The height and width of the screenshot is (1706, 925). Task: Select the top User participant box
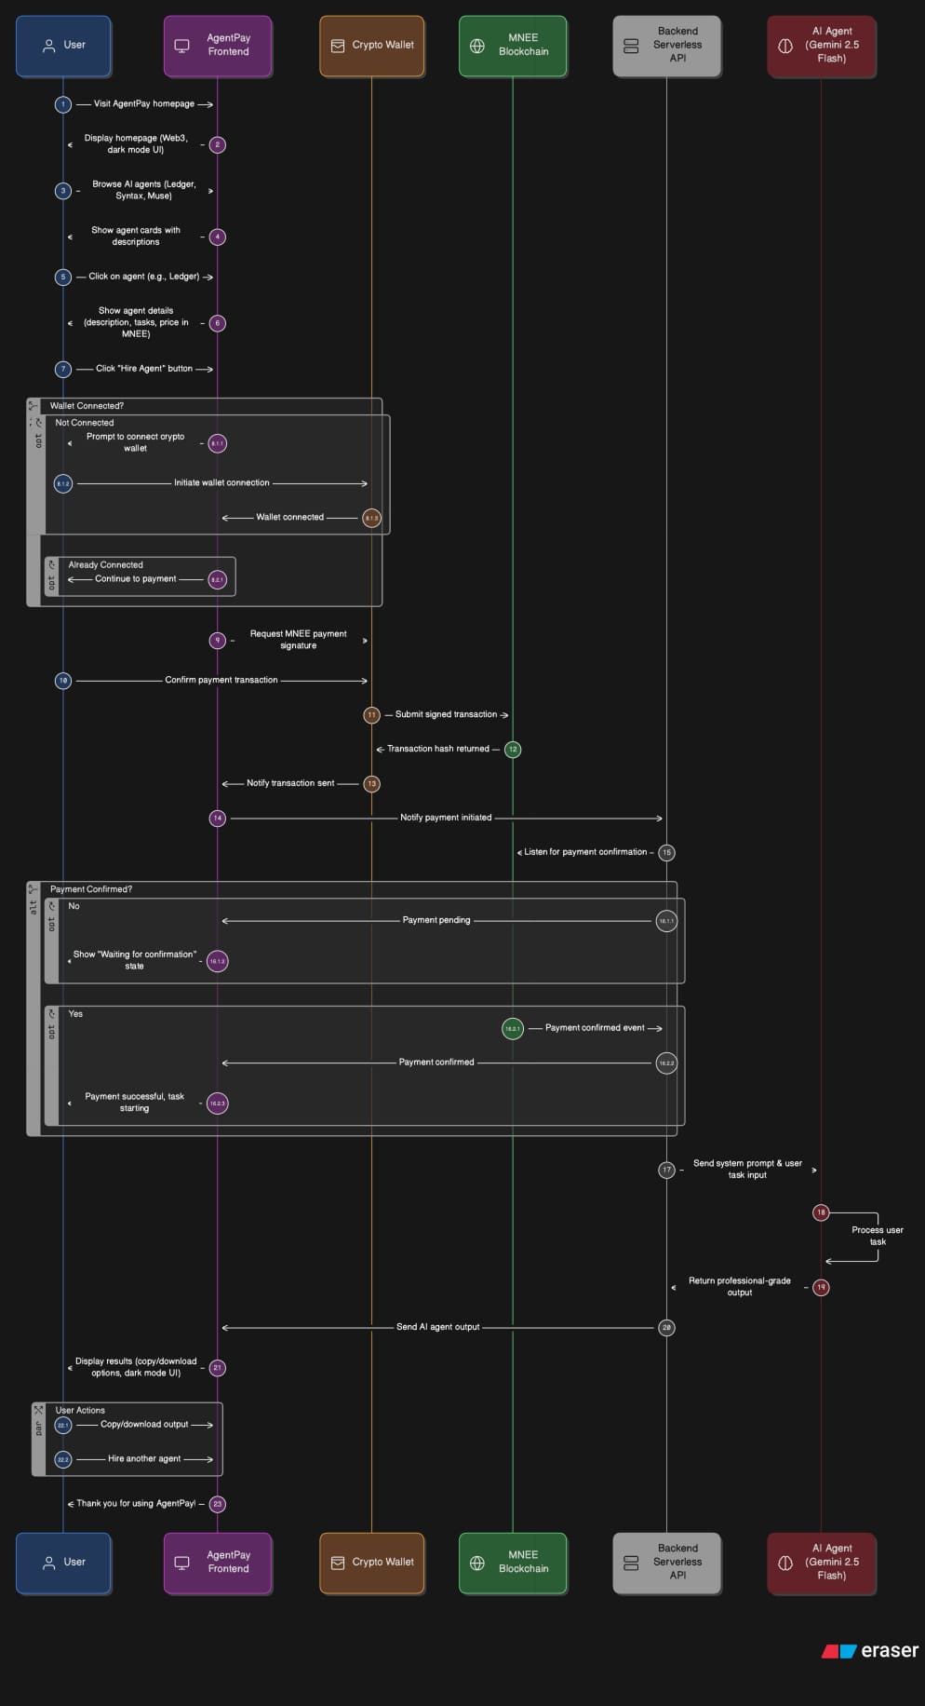63,46
